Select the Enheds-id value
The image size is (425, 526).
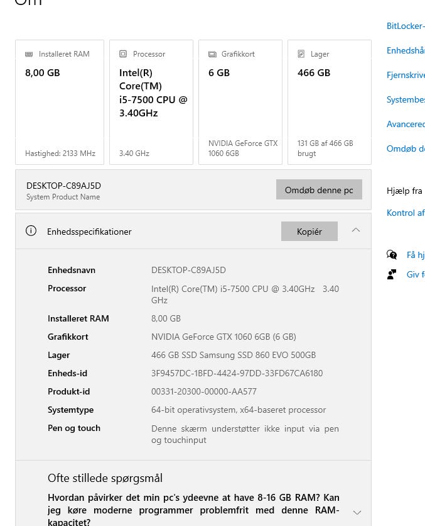pyautogui.click(x=237, y=373)
